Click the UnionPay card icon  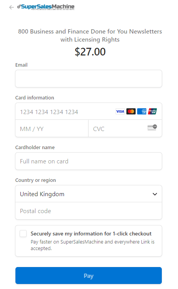click(153, 111)
